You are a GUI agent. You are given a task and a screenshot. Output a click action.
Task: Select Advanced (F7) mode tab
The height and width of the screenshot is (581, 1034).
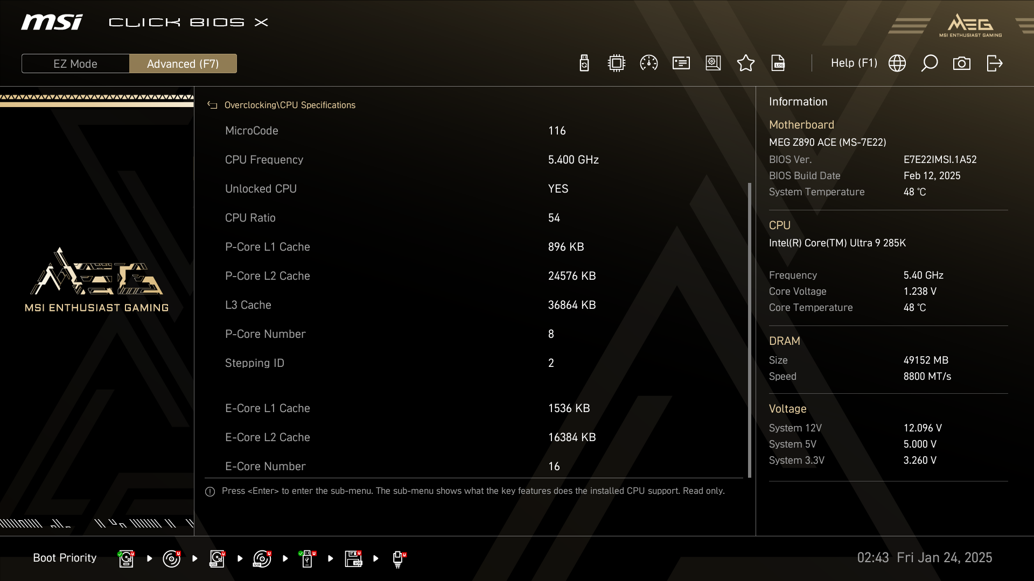(x=183, y=63)
